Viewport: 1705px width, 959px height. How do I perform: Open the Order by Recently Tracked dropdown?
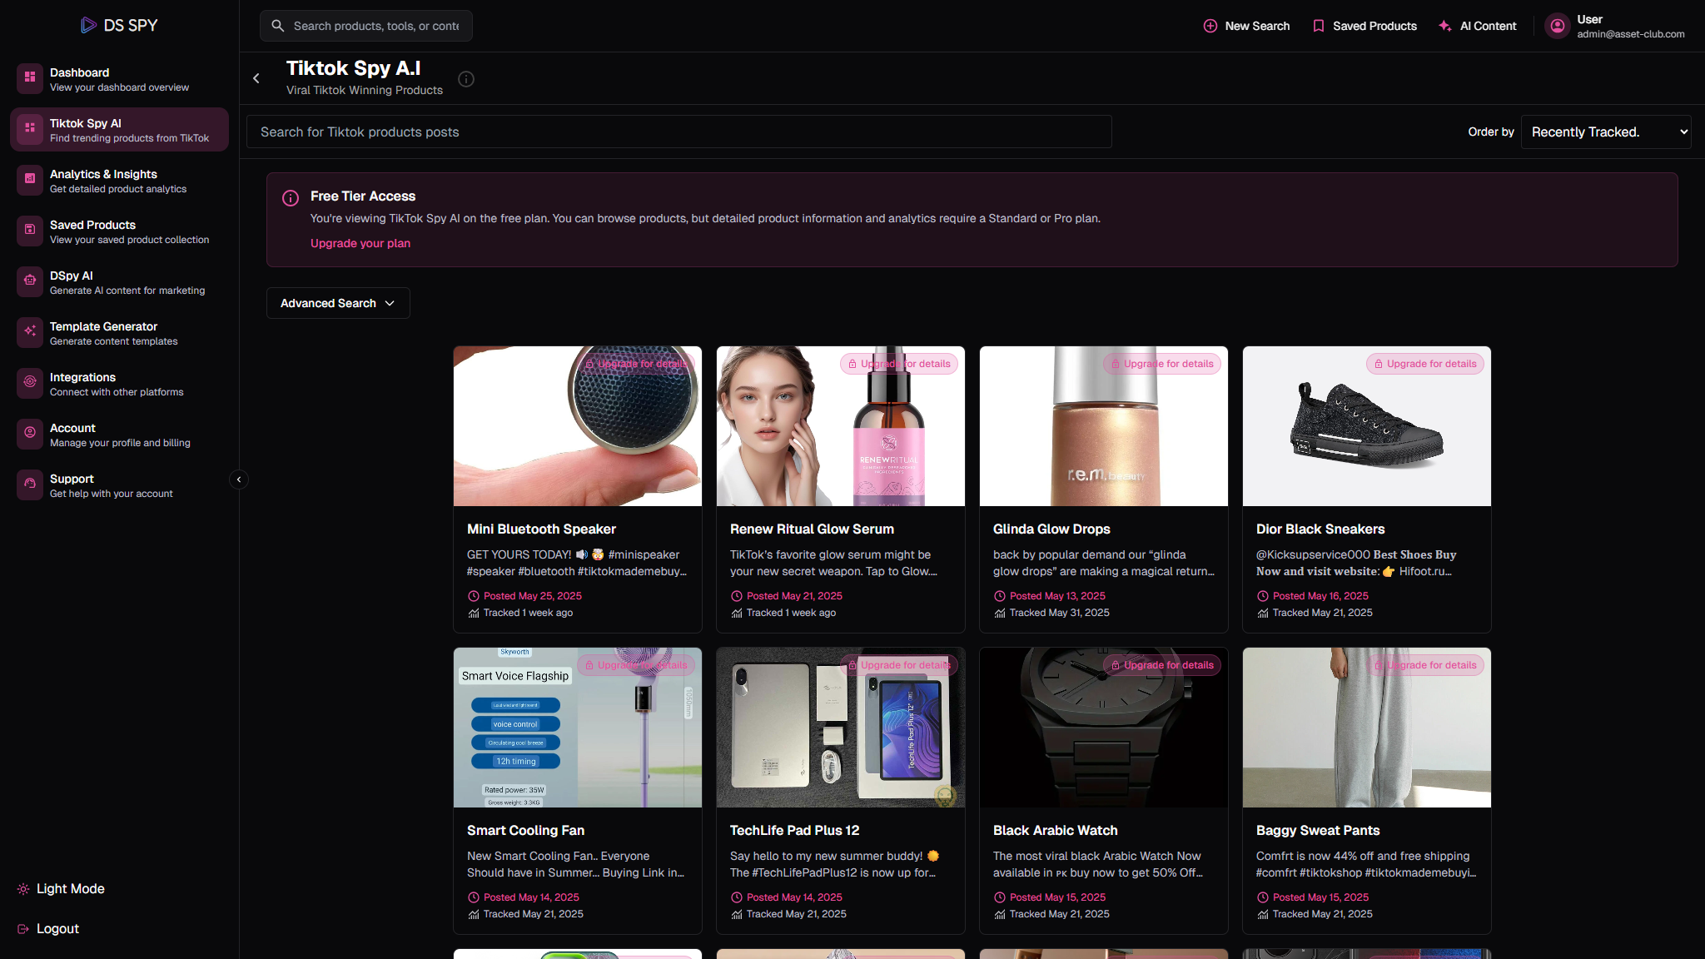(x=1606, y=132)
